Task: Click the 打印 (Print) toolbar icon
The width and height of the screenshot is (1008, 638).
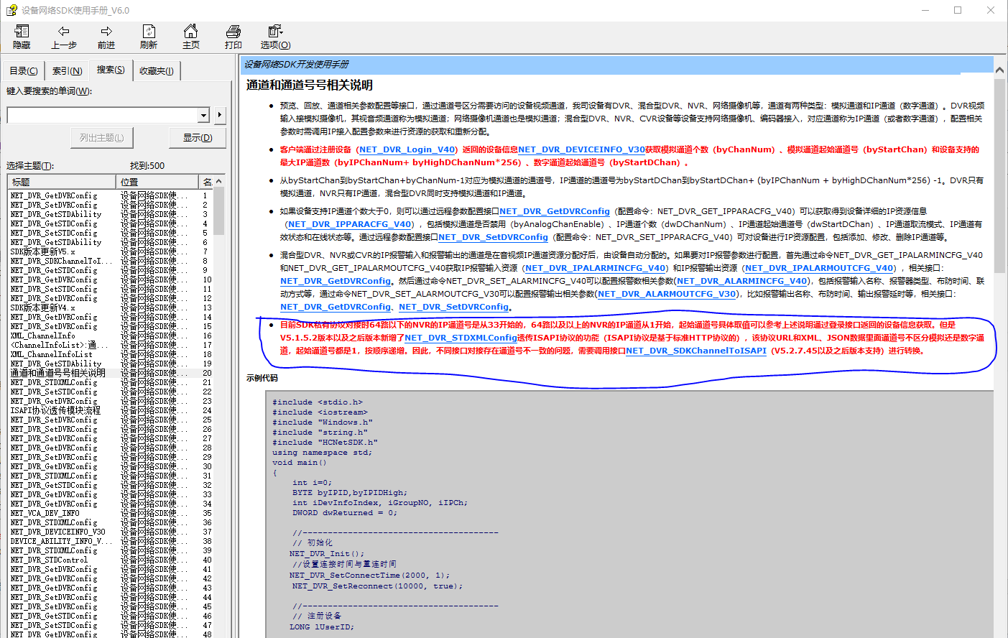Action: point(233,37)
